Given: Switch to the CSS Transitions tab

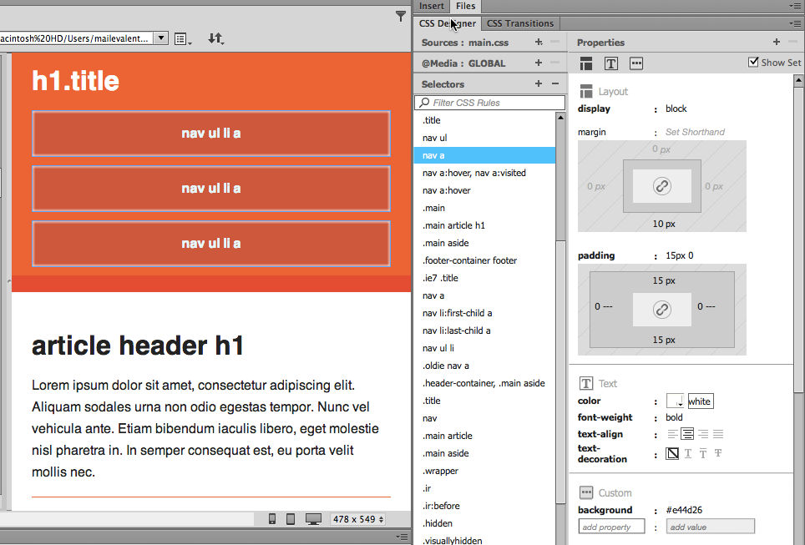Looking at the screenshot, I should (520, 23).
